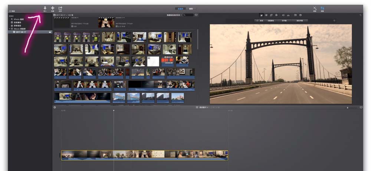Click the browser search field
This screenshot has width=371, height=171.
(x=188, y=15)
